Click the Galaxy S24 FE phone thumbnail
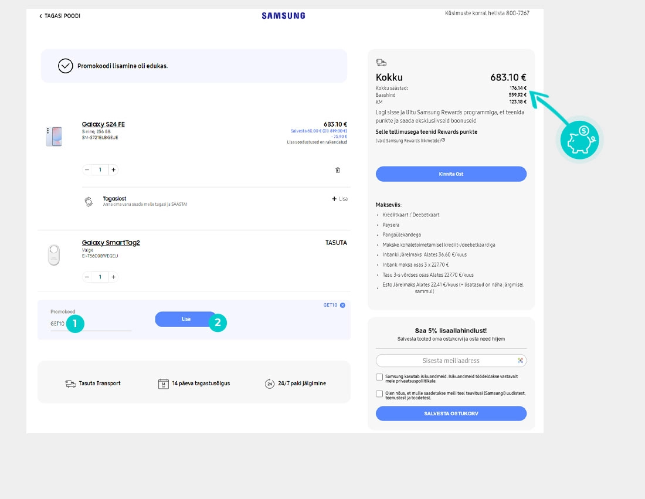The width and height of the screenshot is (645, 499). [x=55, y=137]
